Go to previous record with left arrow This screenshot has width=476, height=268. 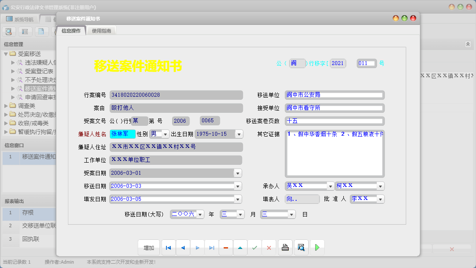pyautogui.click(x=183, y=248)
